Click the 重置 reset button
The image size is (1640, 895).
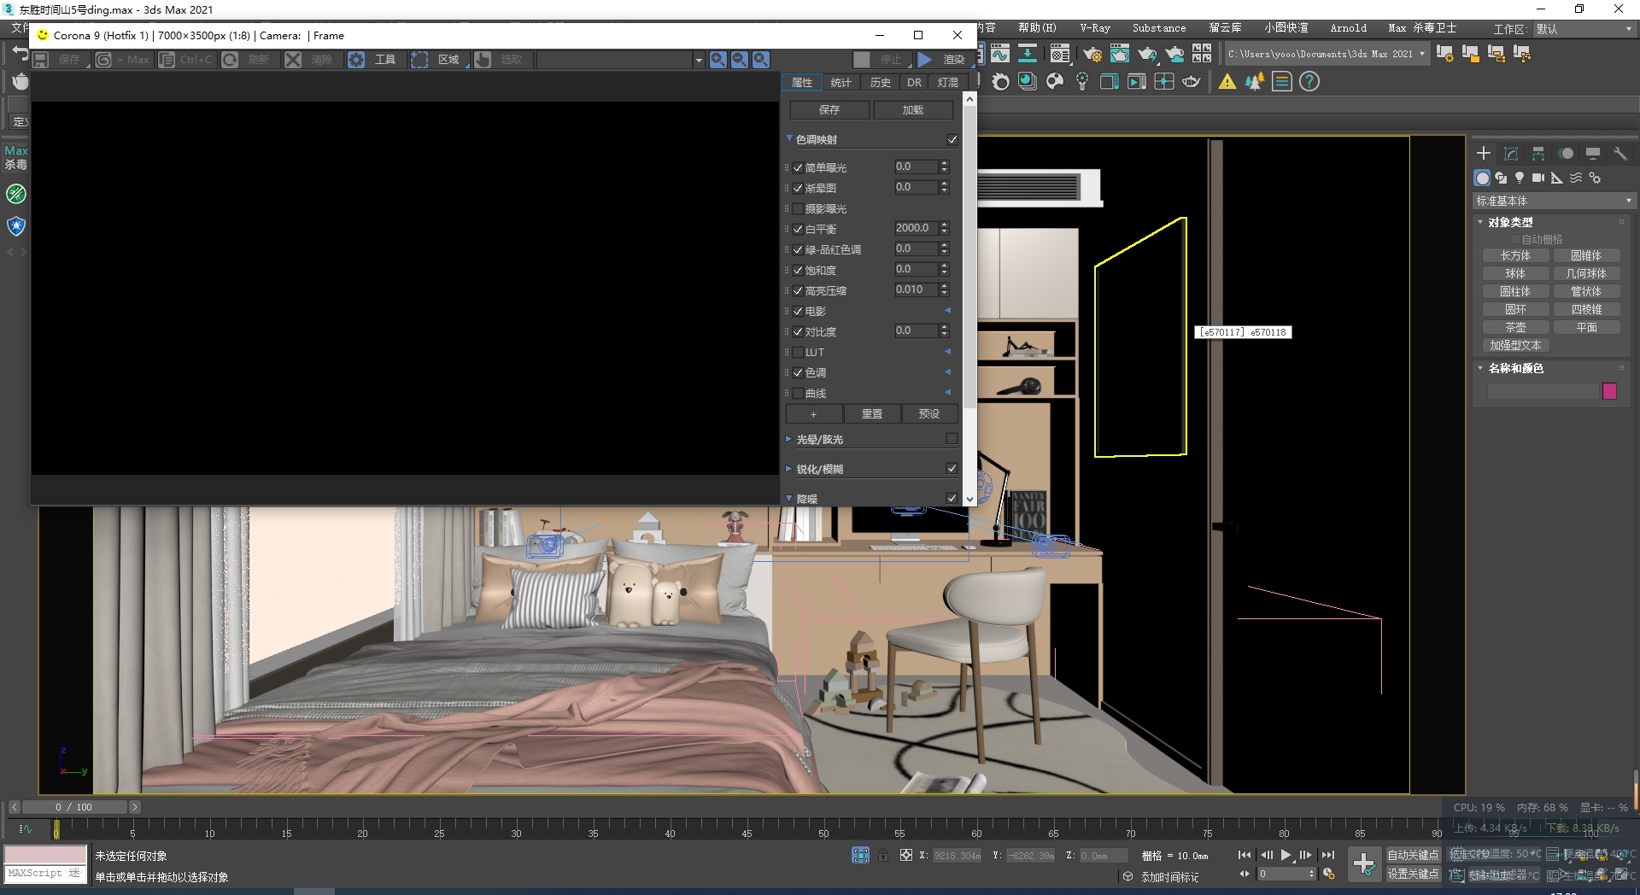pyautogui.click(x=872, y=414)
